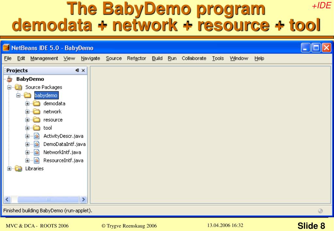Screen dimensions: 334x231
Task: Select the demodata package label
Action: (54, 103)
